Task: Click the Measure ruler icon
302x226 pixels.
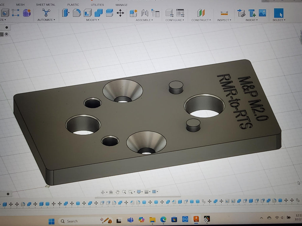Action: tap(224, 13)
